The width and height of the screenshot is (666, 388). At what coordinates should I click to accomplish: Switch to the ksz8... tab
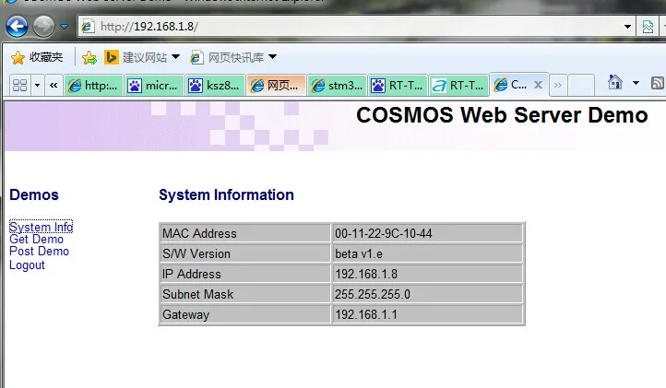coord(215,86)
